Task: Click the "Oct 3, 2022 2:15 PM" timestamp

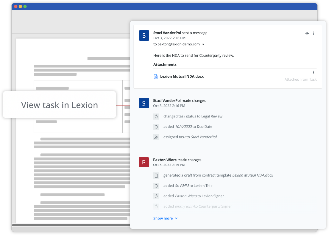Action: click(169, 165)
